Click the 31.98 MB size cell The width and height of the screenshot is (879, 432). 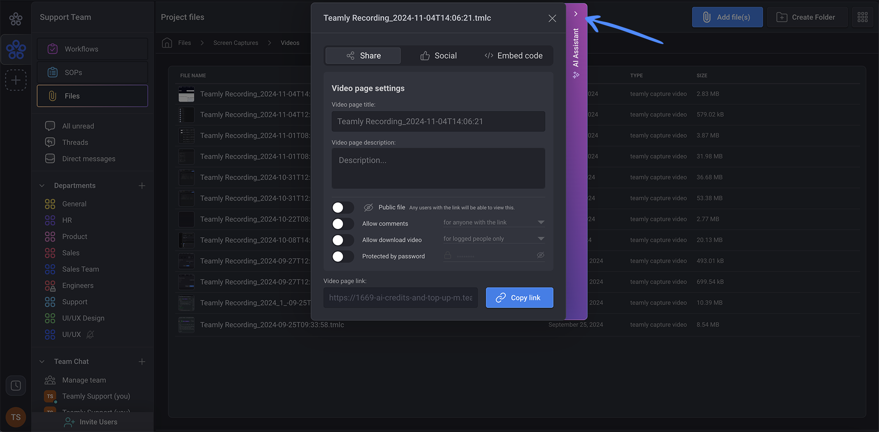710,157
